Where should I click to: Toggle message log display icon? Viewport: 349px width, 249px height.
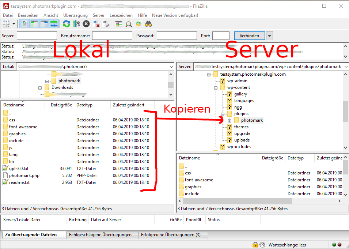[24, 24]
